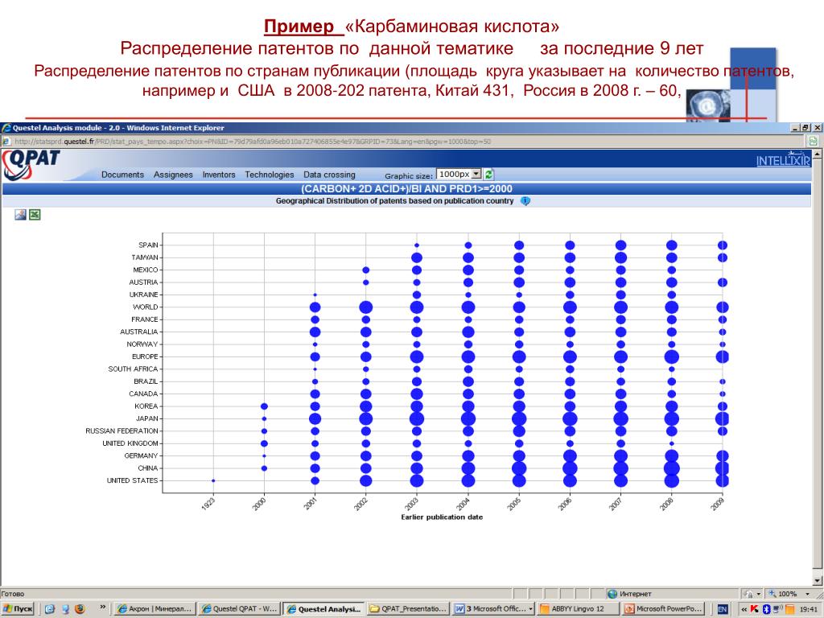The image size is (824, 618).
Task: Click the SOUTH AFRICA row label
Action: point(133,369)
